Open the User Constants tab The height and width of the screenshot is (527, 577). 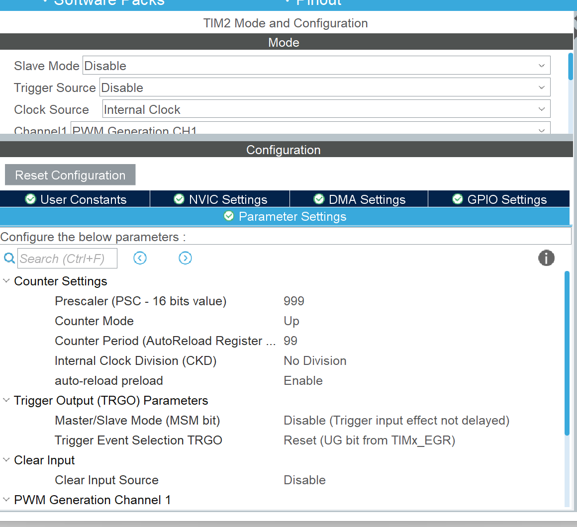point(76,199)
